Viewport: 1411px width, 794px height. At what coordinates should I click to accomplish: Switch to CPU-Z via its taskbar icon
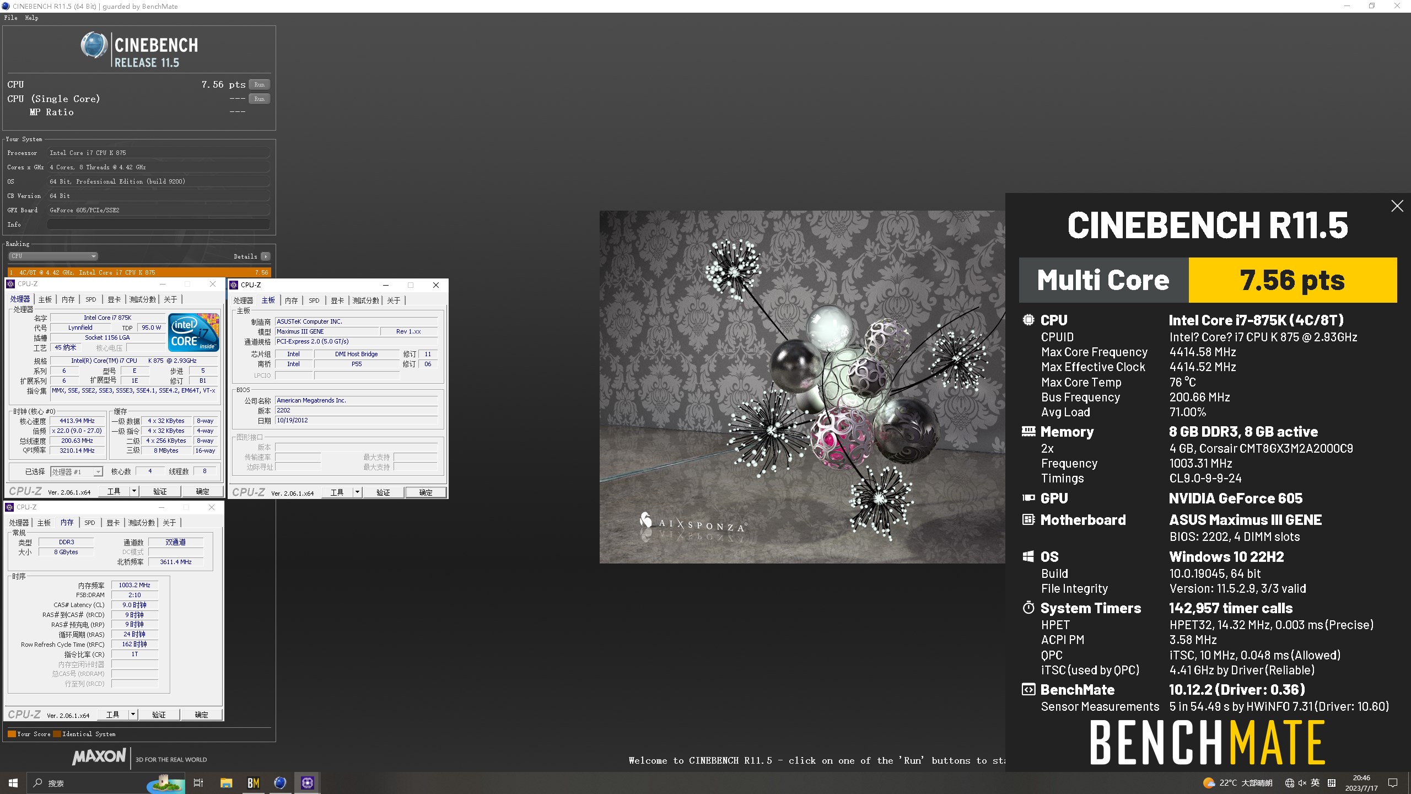pyautogui.click(x=308, y=783)
